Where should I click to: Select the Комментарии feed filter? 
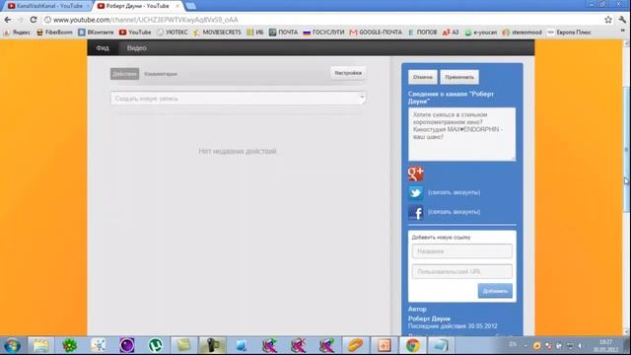[161, 74]
